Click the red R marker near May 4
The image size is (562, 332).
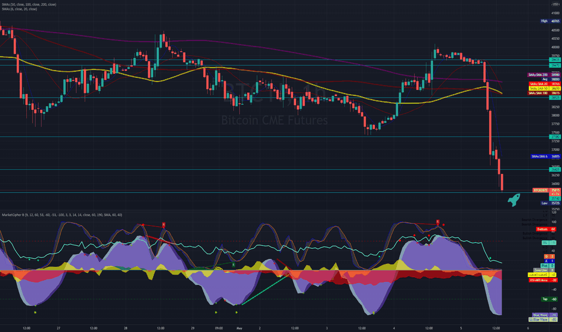[438, 222]
